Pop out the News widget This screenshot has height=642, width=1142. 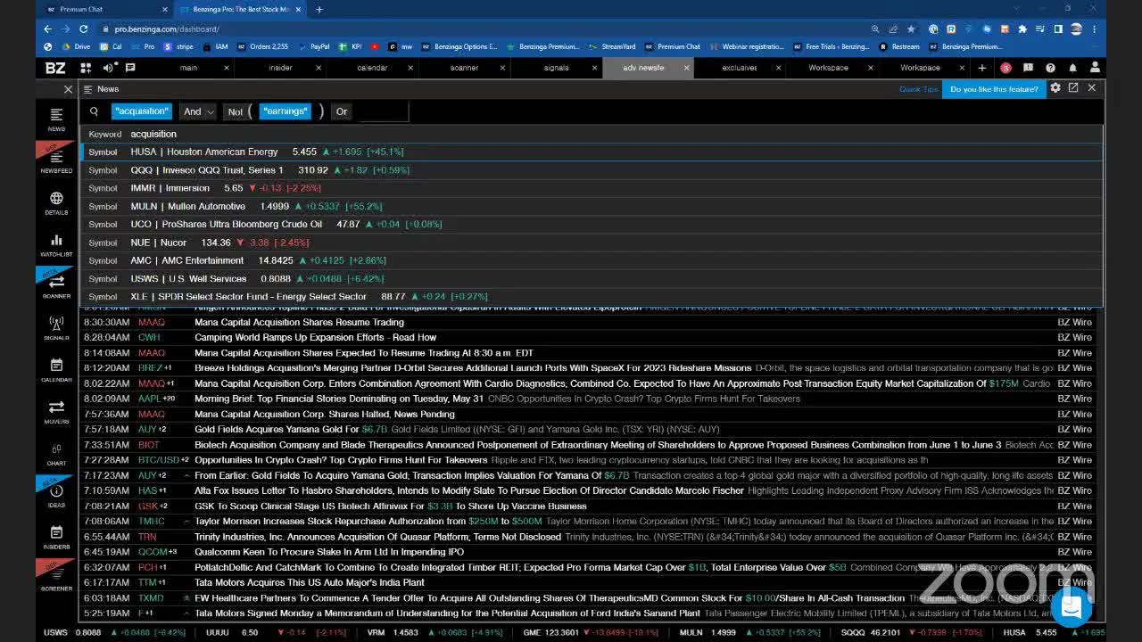pos(1073,88)
